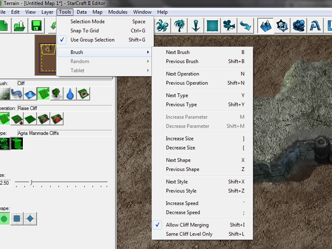Choose the Raise Cliff operation icon

click(4, 119)
